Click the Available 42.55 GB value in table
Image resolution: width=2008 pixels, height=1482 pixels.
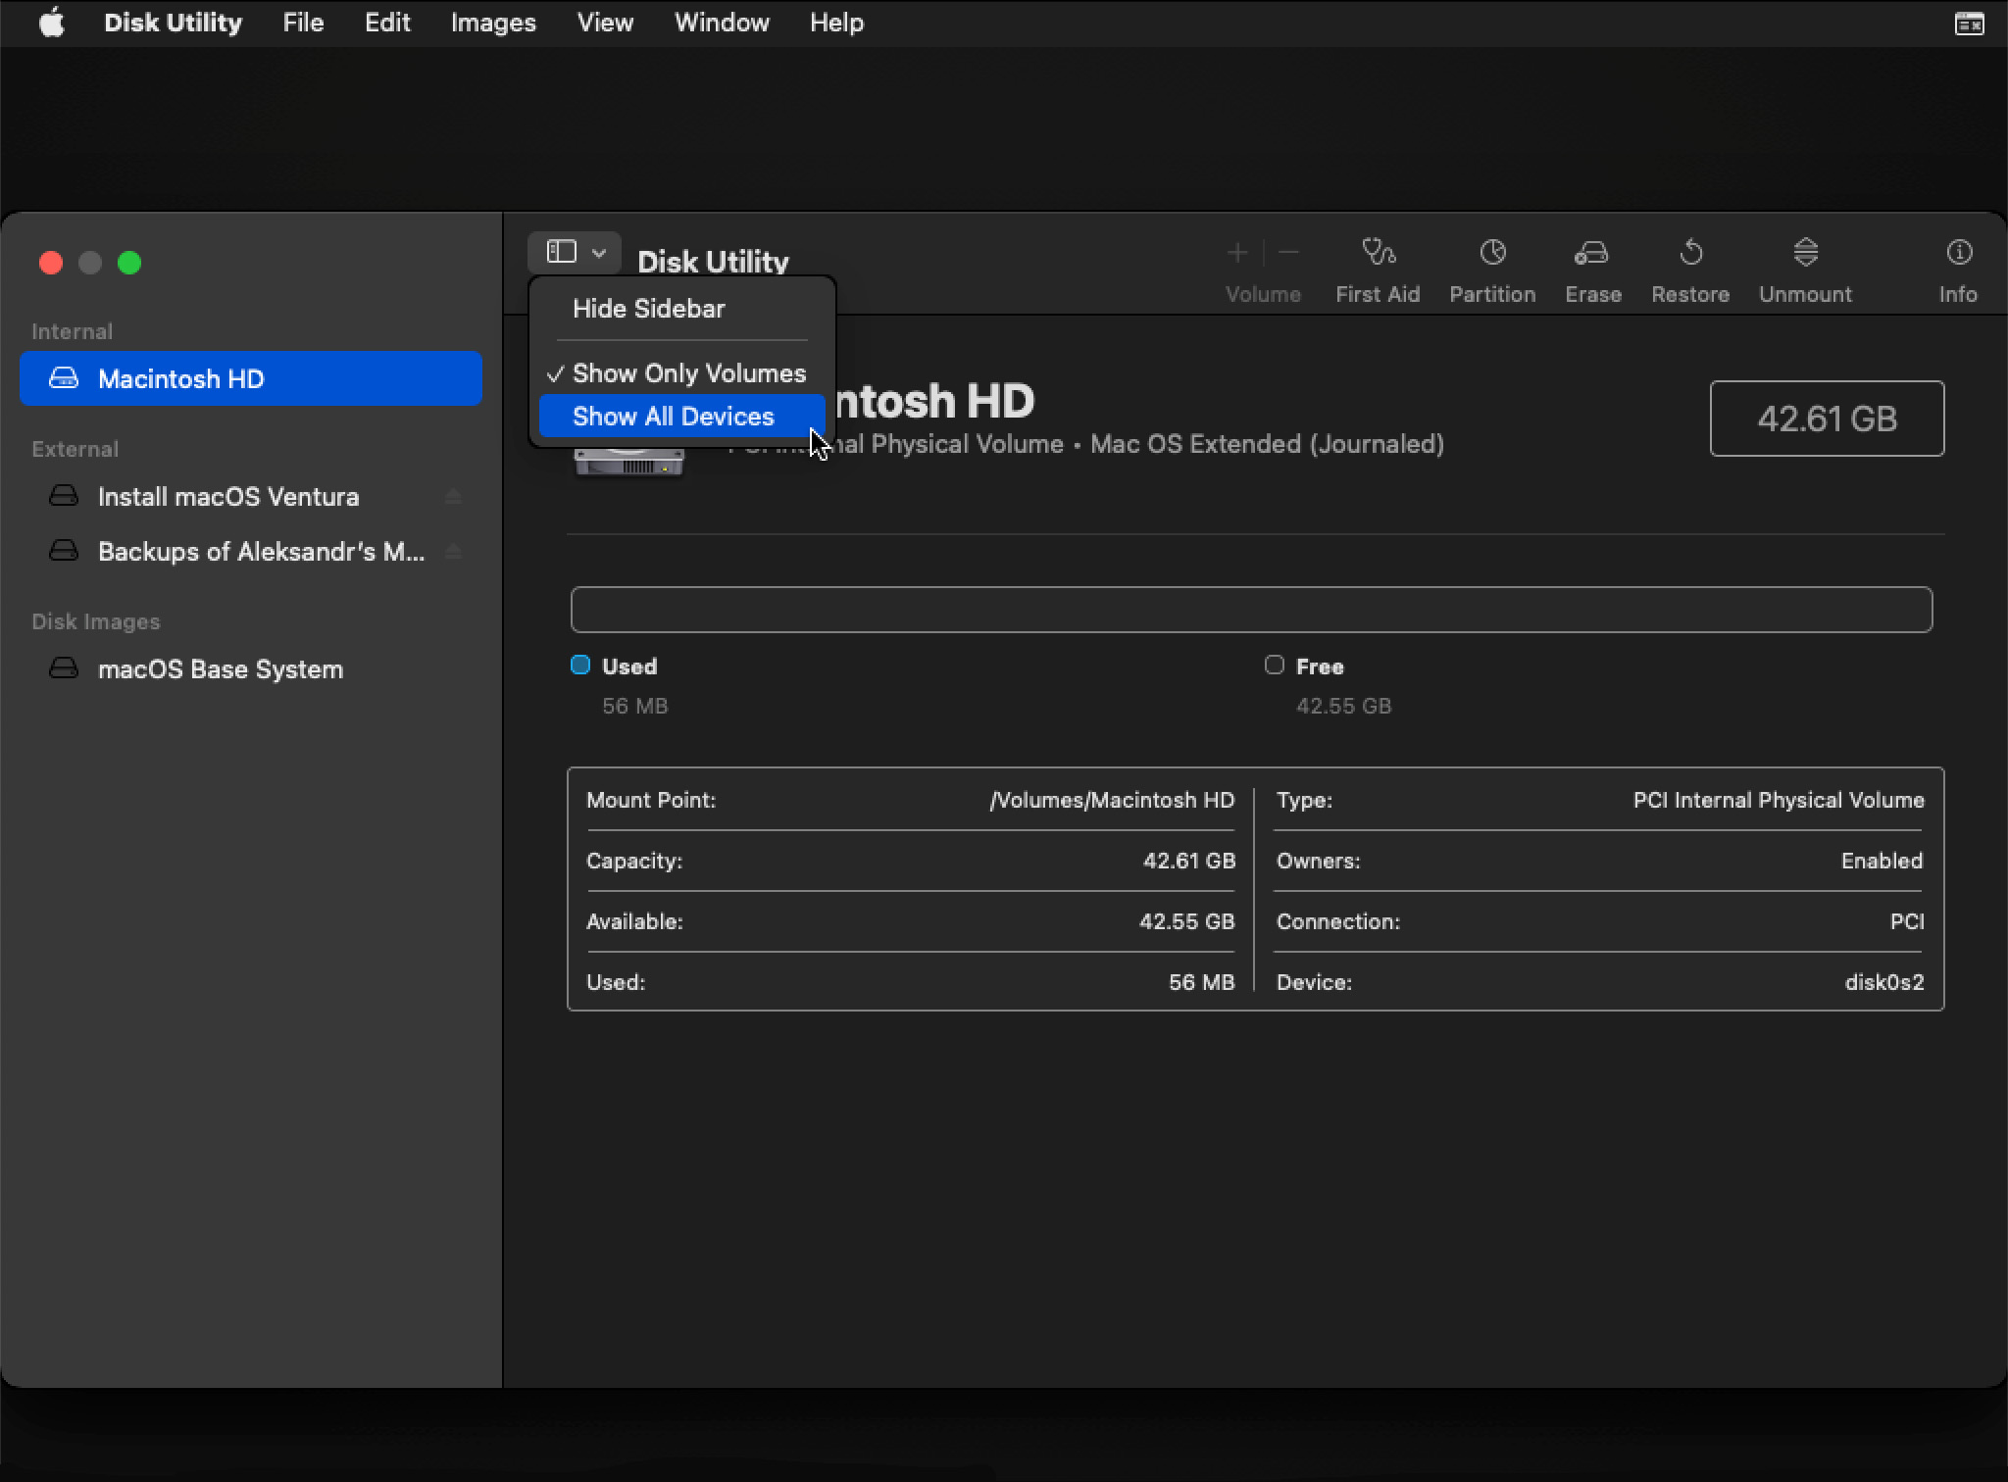pos(1187,921)
